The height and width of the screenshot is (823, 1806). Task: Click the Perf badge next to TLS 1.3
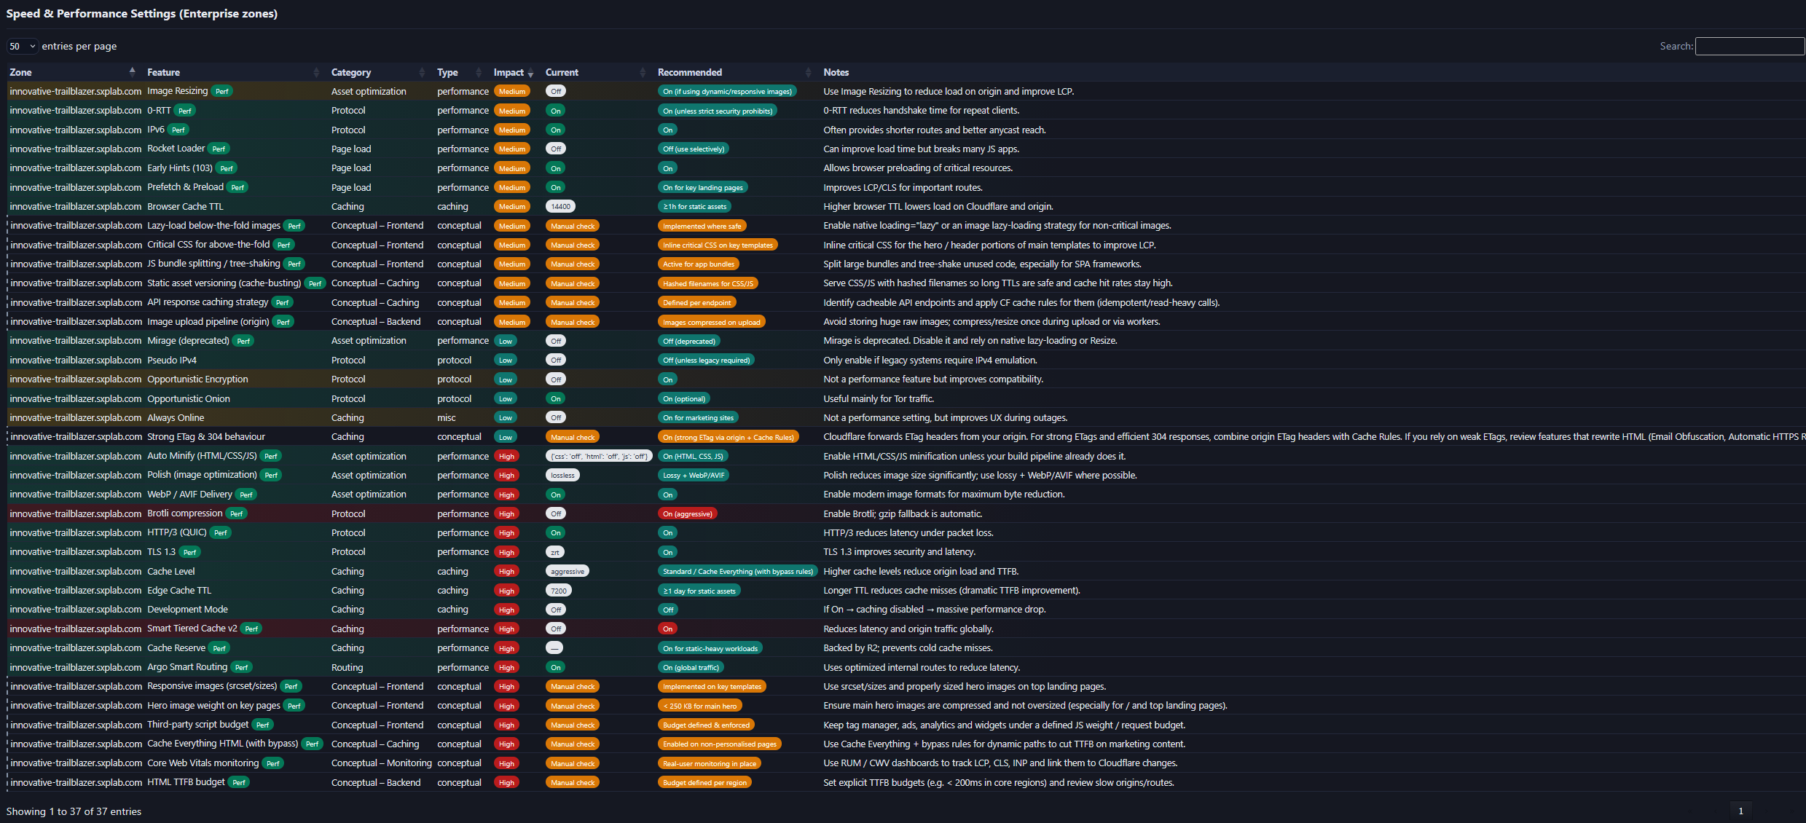coord(189,552)
